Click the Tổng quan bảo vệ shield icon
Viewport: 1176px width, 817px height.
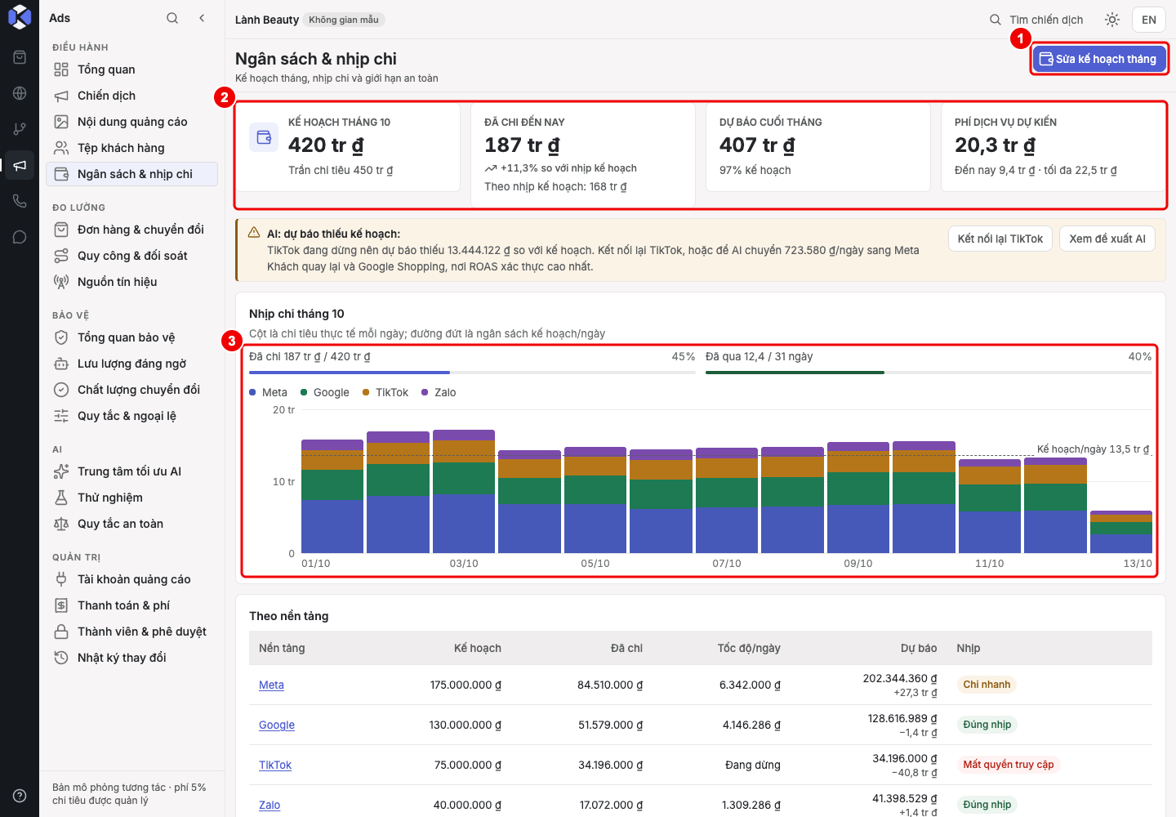coord(61,337)
